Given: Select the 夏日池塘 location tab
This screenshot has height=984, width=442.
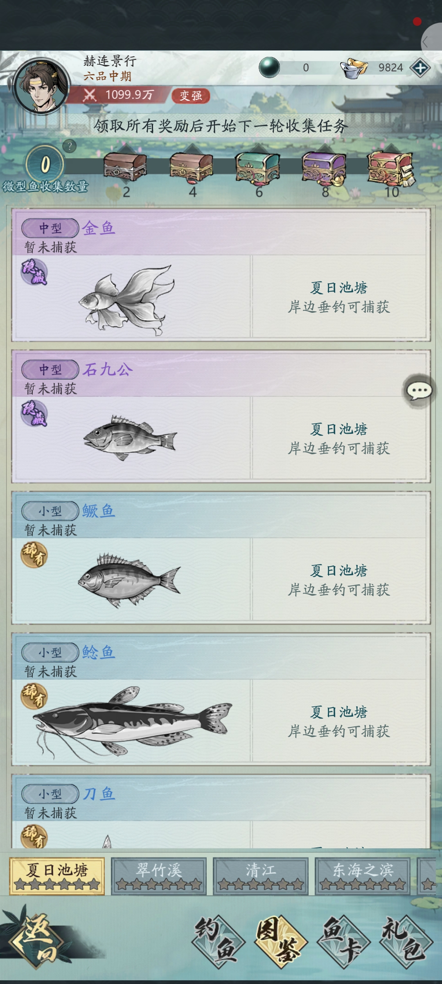Looking at the screenshot, I should pyautogui.click(x=57, y=876).
